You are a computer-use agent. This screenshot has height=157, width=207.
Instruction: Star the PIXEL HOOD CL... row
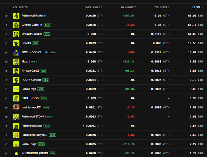tap(6, 53)
